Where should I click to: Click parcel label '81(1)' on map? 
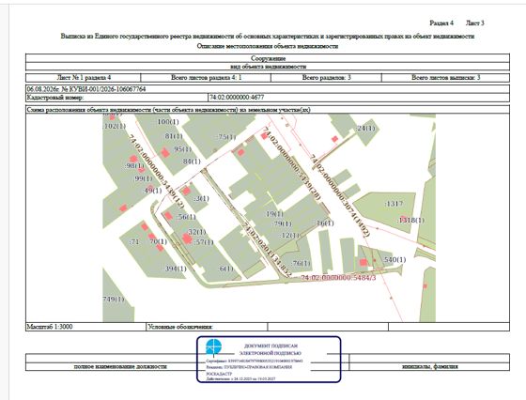[x=174, y=136]
